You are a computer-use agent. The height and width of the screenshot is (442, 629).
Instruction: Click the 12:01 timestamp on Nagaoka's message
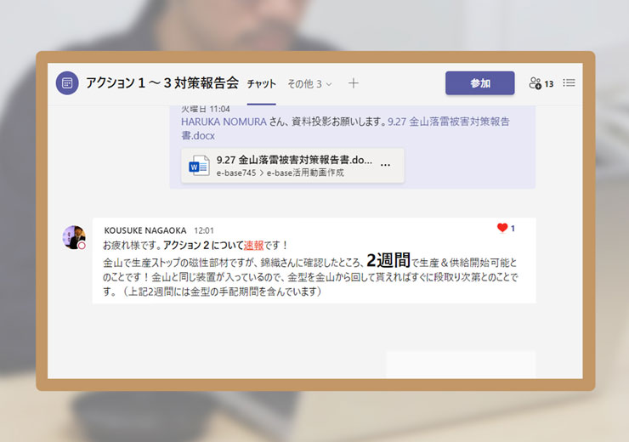click(204, 230)
